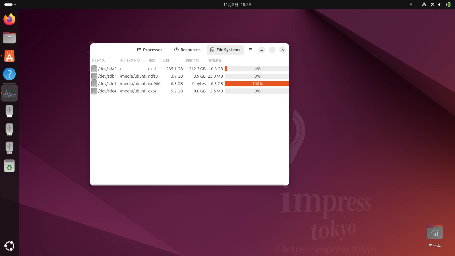
Task: Click the horizontal scrollbar at window bottom
Action: (x=188, y=184)
